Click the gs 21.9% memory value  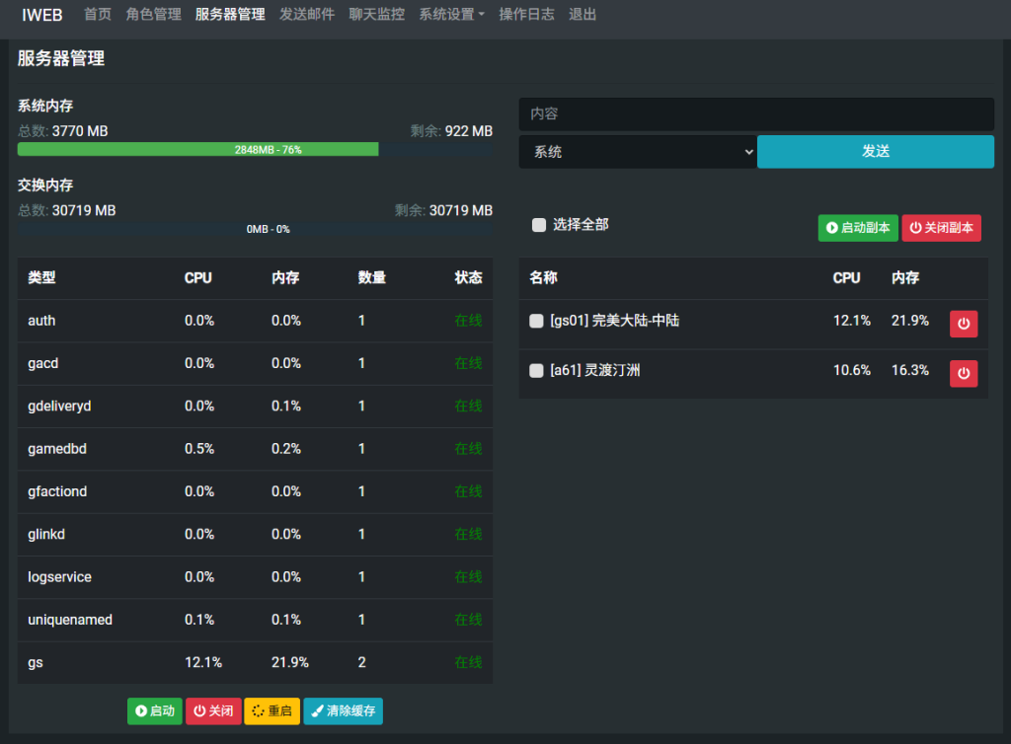coord(289,662)
